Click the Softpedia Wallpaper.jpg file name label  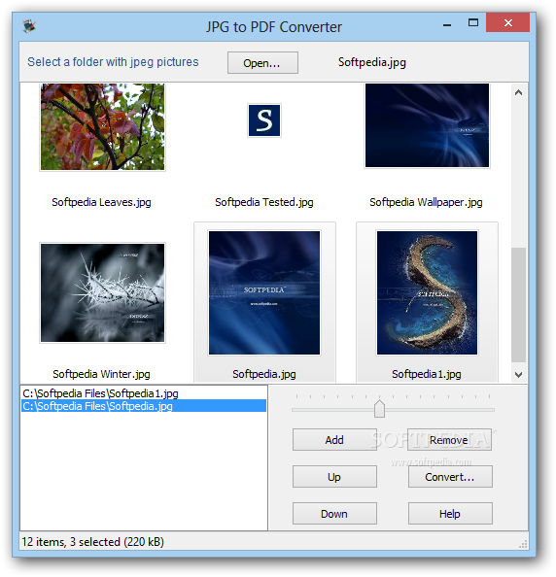tap(426, 202)
